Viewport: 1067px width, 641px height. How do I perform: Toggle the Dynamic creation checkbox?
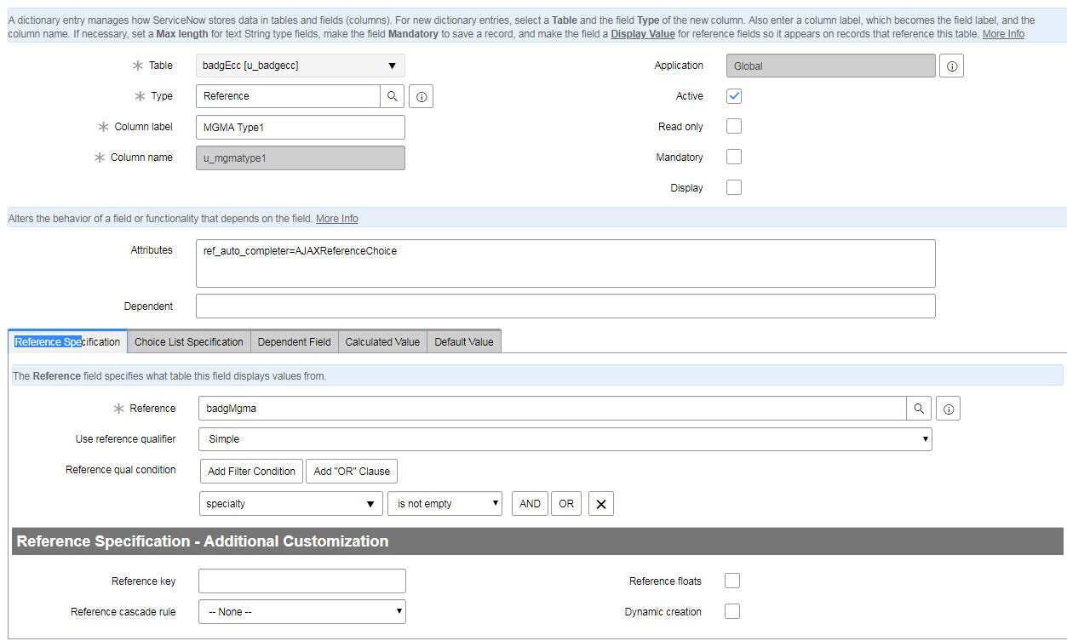tap(732, 612)
